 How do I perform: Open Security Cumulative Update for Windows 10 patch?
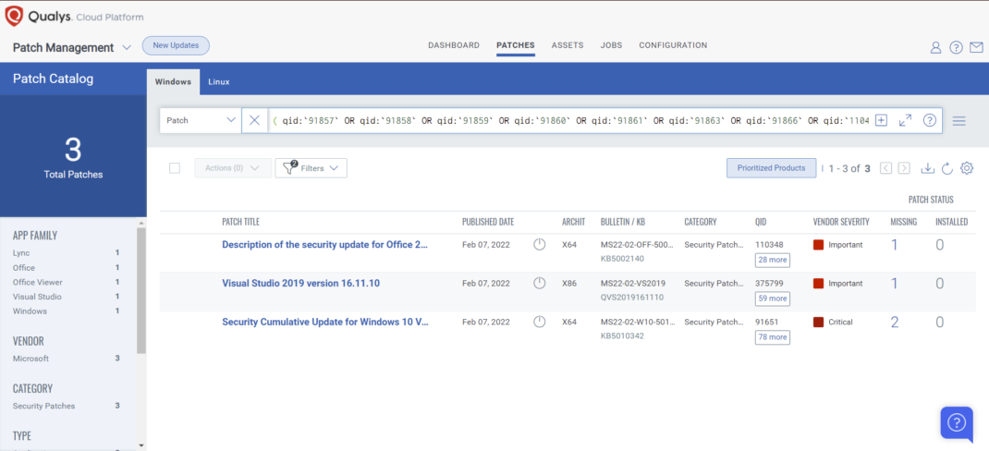tap(325, 322)
